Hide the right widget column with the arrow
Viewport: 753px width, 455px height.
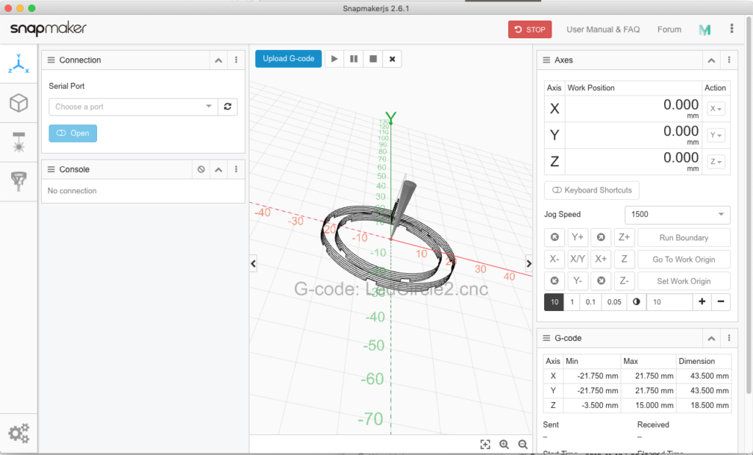point(529,263)
